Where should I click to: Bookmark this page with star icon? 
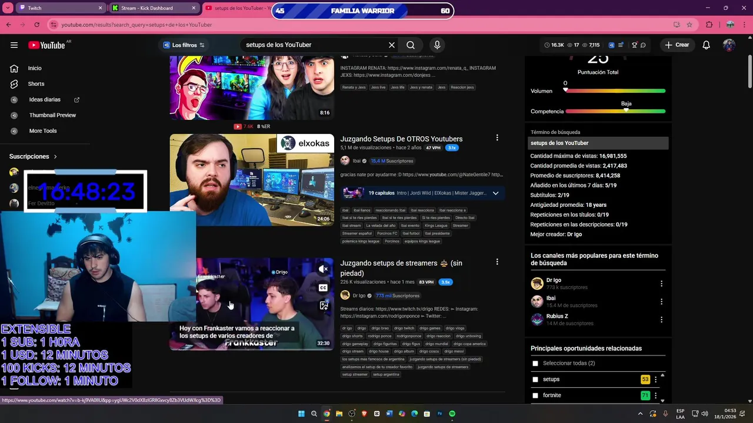(x=689, y=25)
